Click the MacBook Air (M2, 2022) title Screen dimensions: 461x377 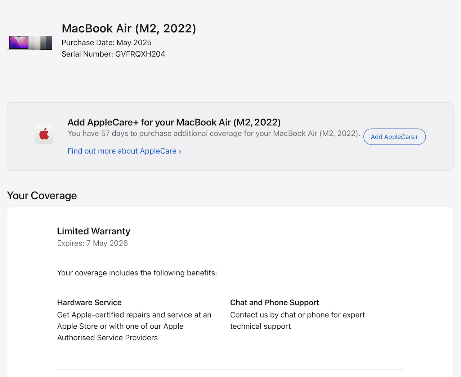coord(129,28)
